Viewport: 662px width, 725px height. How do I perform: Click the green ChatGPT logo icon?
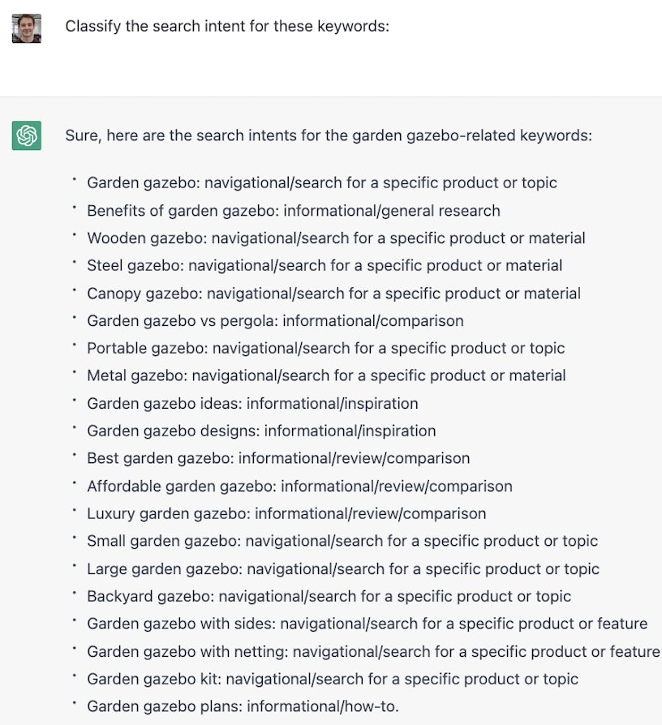[x=27, y=135]
